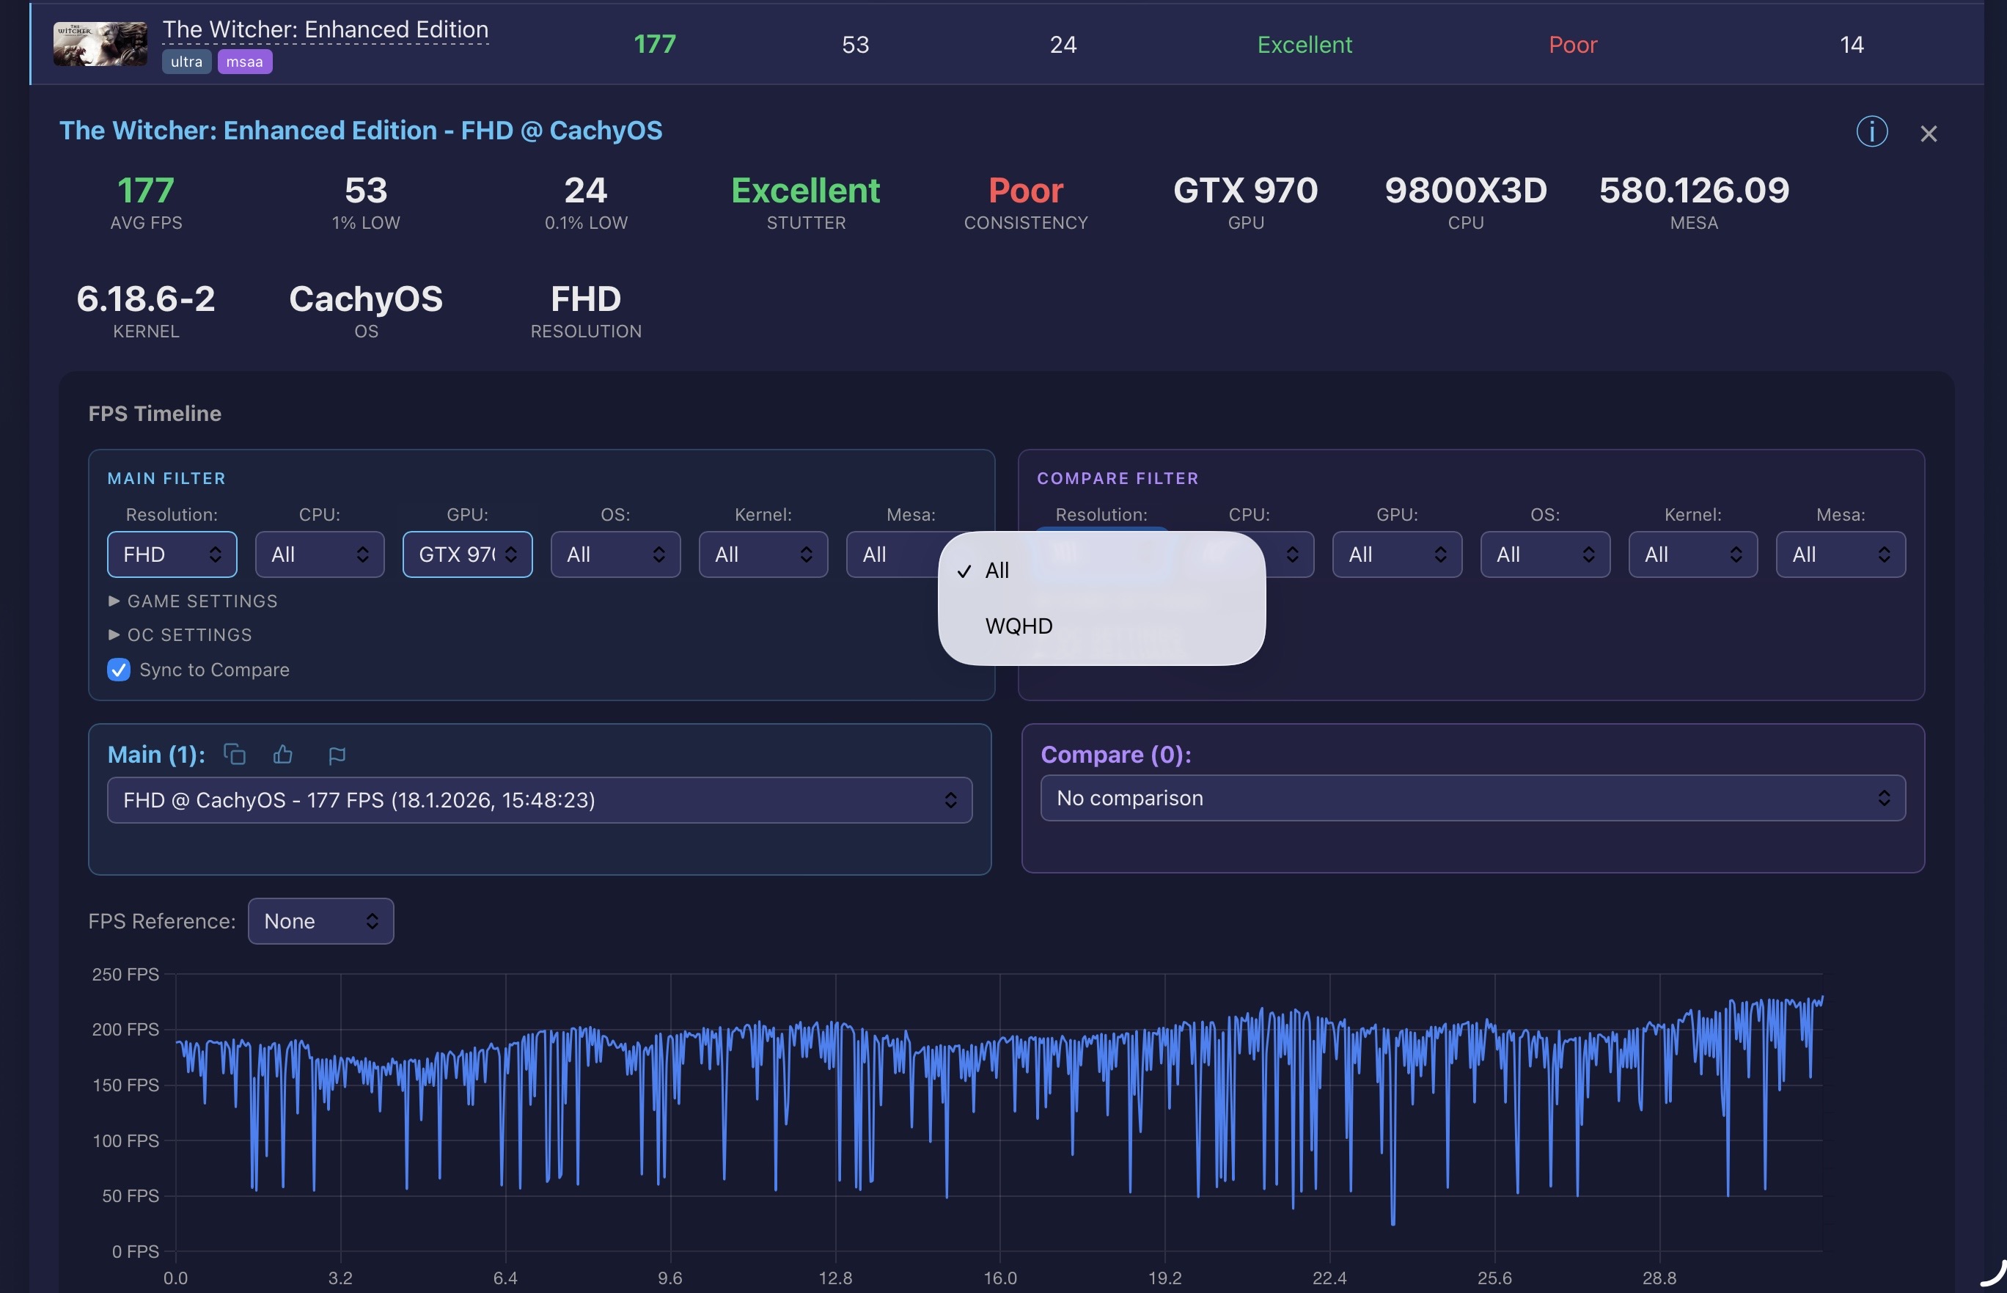The width and height of the screenshot is (2007, 1293).
Task: Click The Witcher: Enhanced Edition title link
Action: coord(325,29)
